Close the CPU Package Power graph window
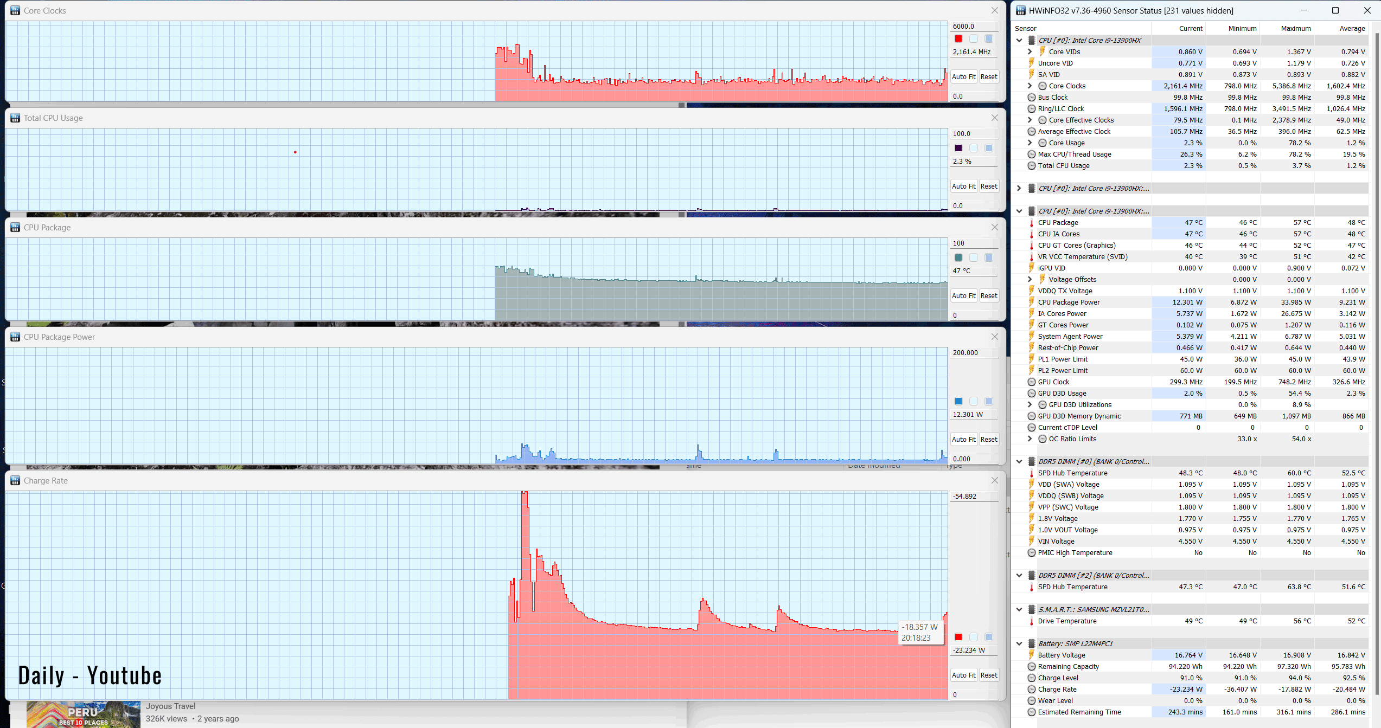This screenshot has width=1381, height=728. click(x=994, y=337)
